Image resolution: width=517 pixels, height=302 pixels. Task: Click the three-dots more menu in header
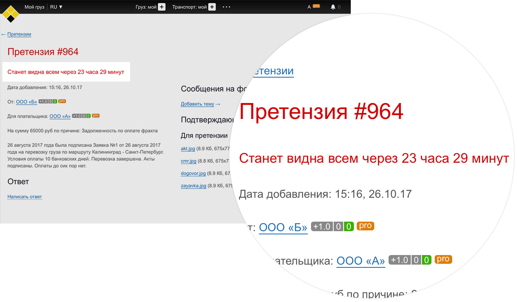226,7
